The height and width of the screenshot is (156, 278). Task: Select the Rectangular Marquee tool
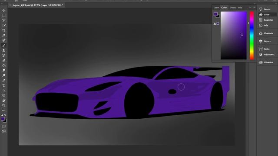click(4, 16)
